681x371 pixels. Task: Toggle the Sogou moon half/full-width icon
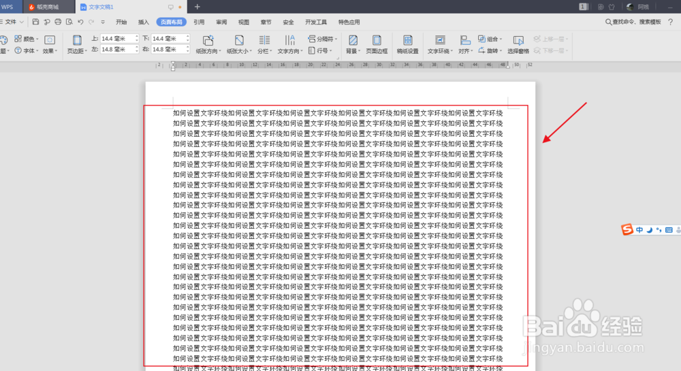point(649,230)
